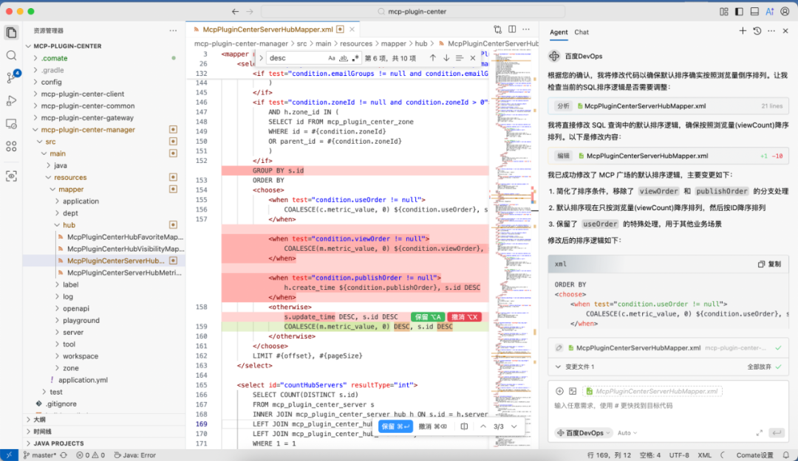This screenshot has height=461, width=798.
Task: Open conversation history clock icon
Action: click(x=757, y=31)
